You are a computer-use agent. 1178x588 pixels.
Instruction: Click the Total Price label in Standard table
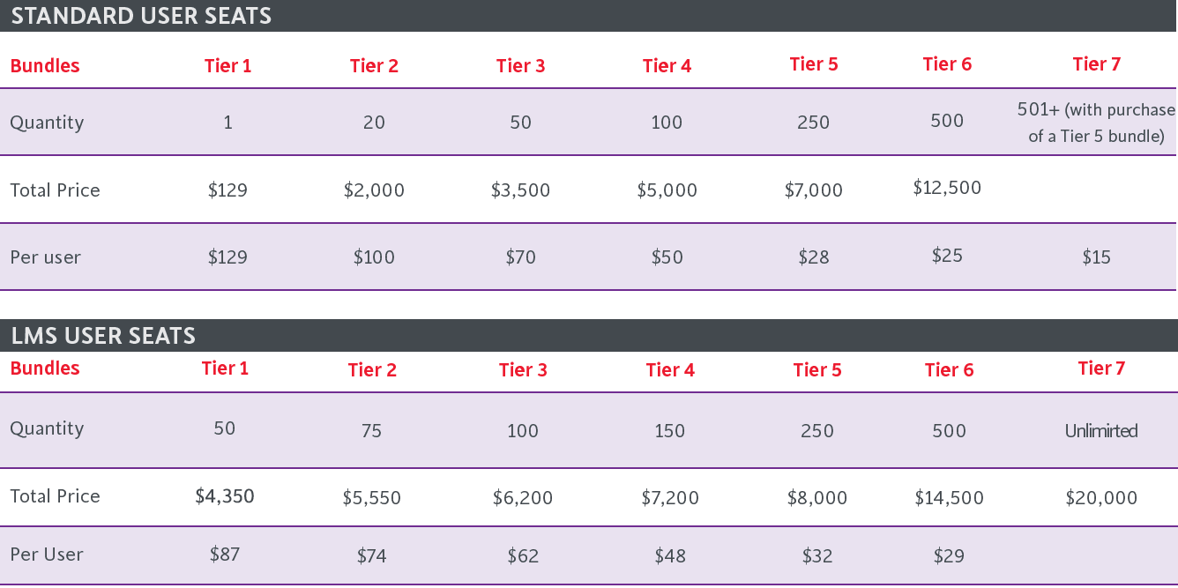pos(55,190)
